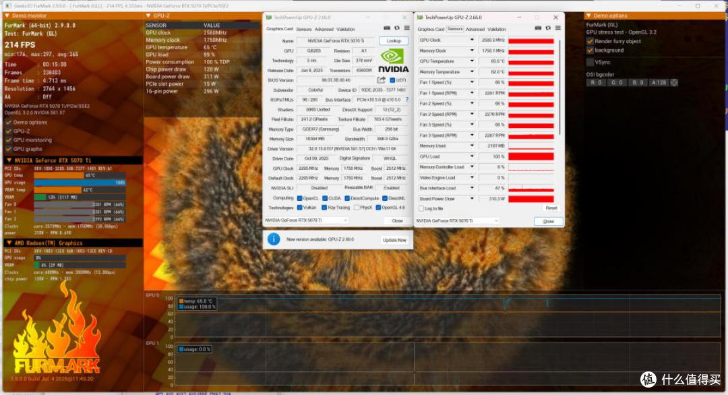This screenshot has height=395, width=728.
Task: Collapse the AMD Radeon(TM) Graphics section
Action: point(9,243)
